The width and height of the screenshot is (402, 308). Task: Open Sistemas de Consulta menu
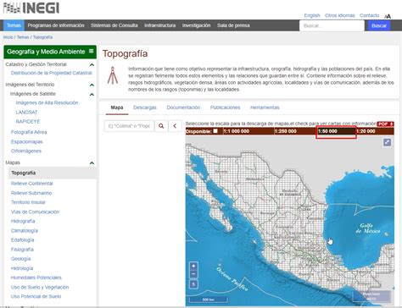pyautogui.click(x=114, y=25)
